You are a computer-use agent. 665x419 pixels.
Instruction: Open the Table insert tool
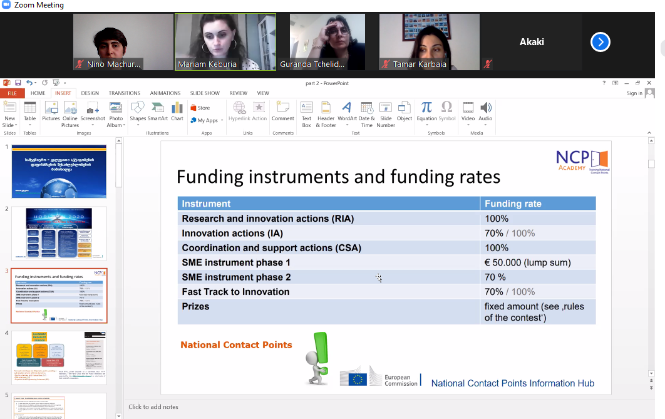coord(29,108)
